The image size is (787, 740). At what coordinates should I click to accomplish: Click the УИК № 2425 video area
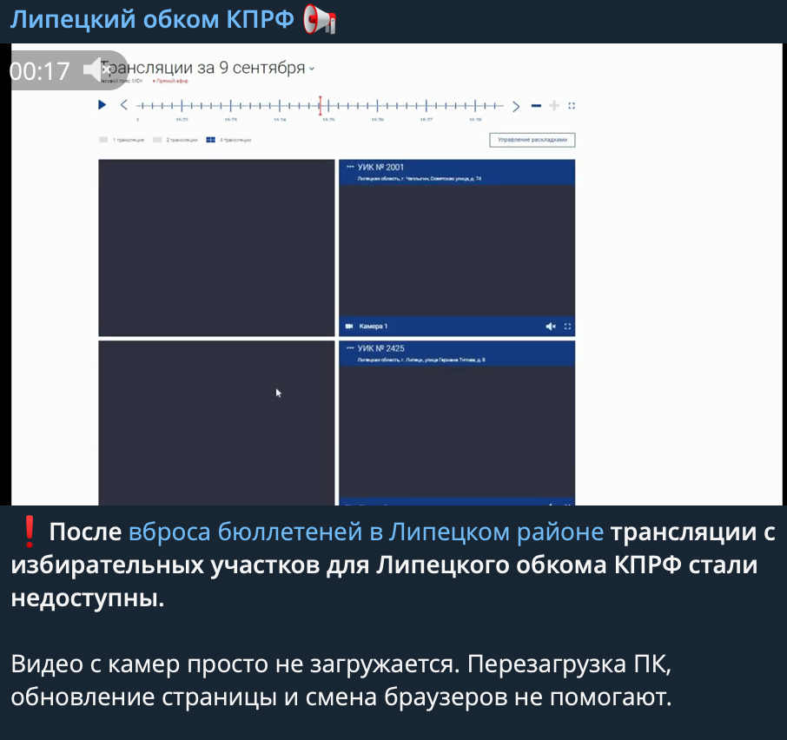pos(457,432)
